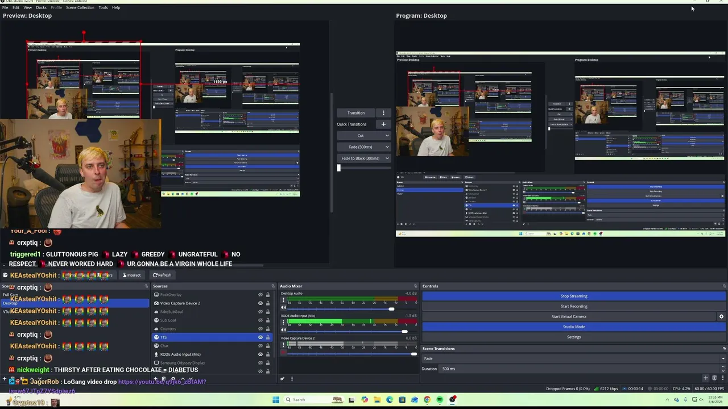Image resolution: width=728 pixels, height=409 pixels.
Task: Open Settings from Controls panel
Action: coord(574,337)
